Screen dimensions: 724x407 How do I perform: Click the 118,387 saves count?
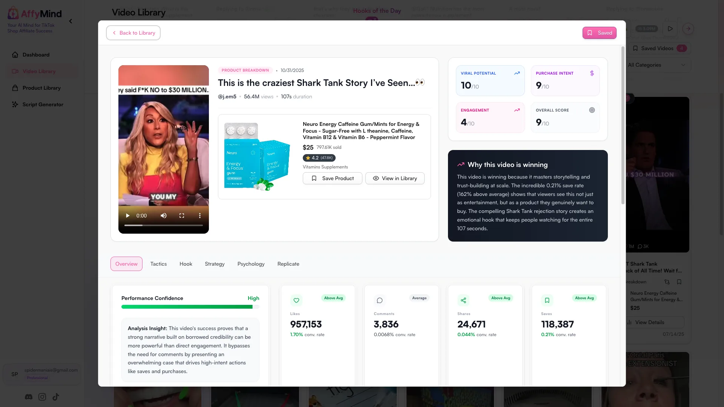[x=557, y=324]
